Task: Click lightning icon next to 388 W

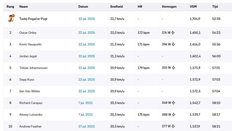Action: click(173, 115)
